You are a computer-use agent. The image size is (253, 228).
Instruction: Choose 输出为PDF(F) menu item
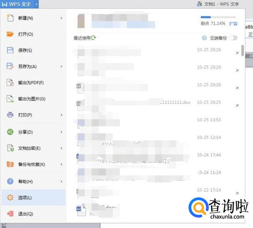pyautogui.click(x=33, y=83)
